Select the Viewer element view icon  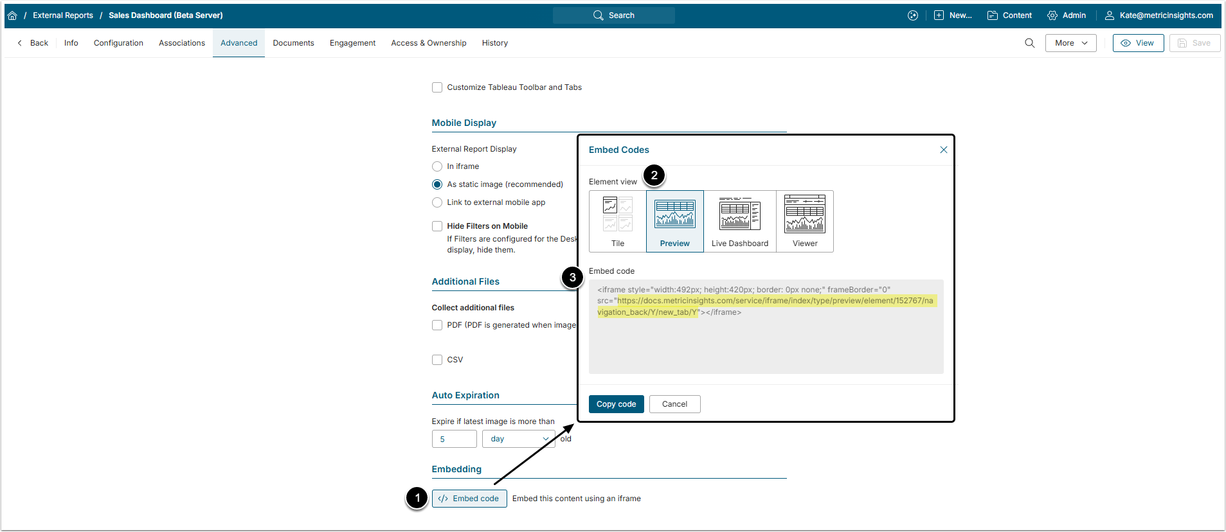tap(805, 221)
